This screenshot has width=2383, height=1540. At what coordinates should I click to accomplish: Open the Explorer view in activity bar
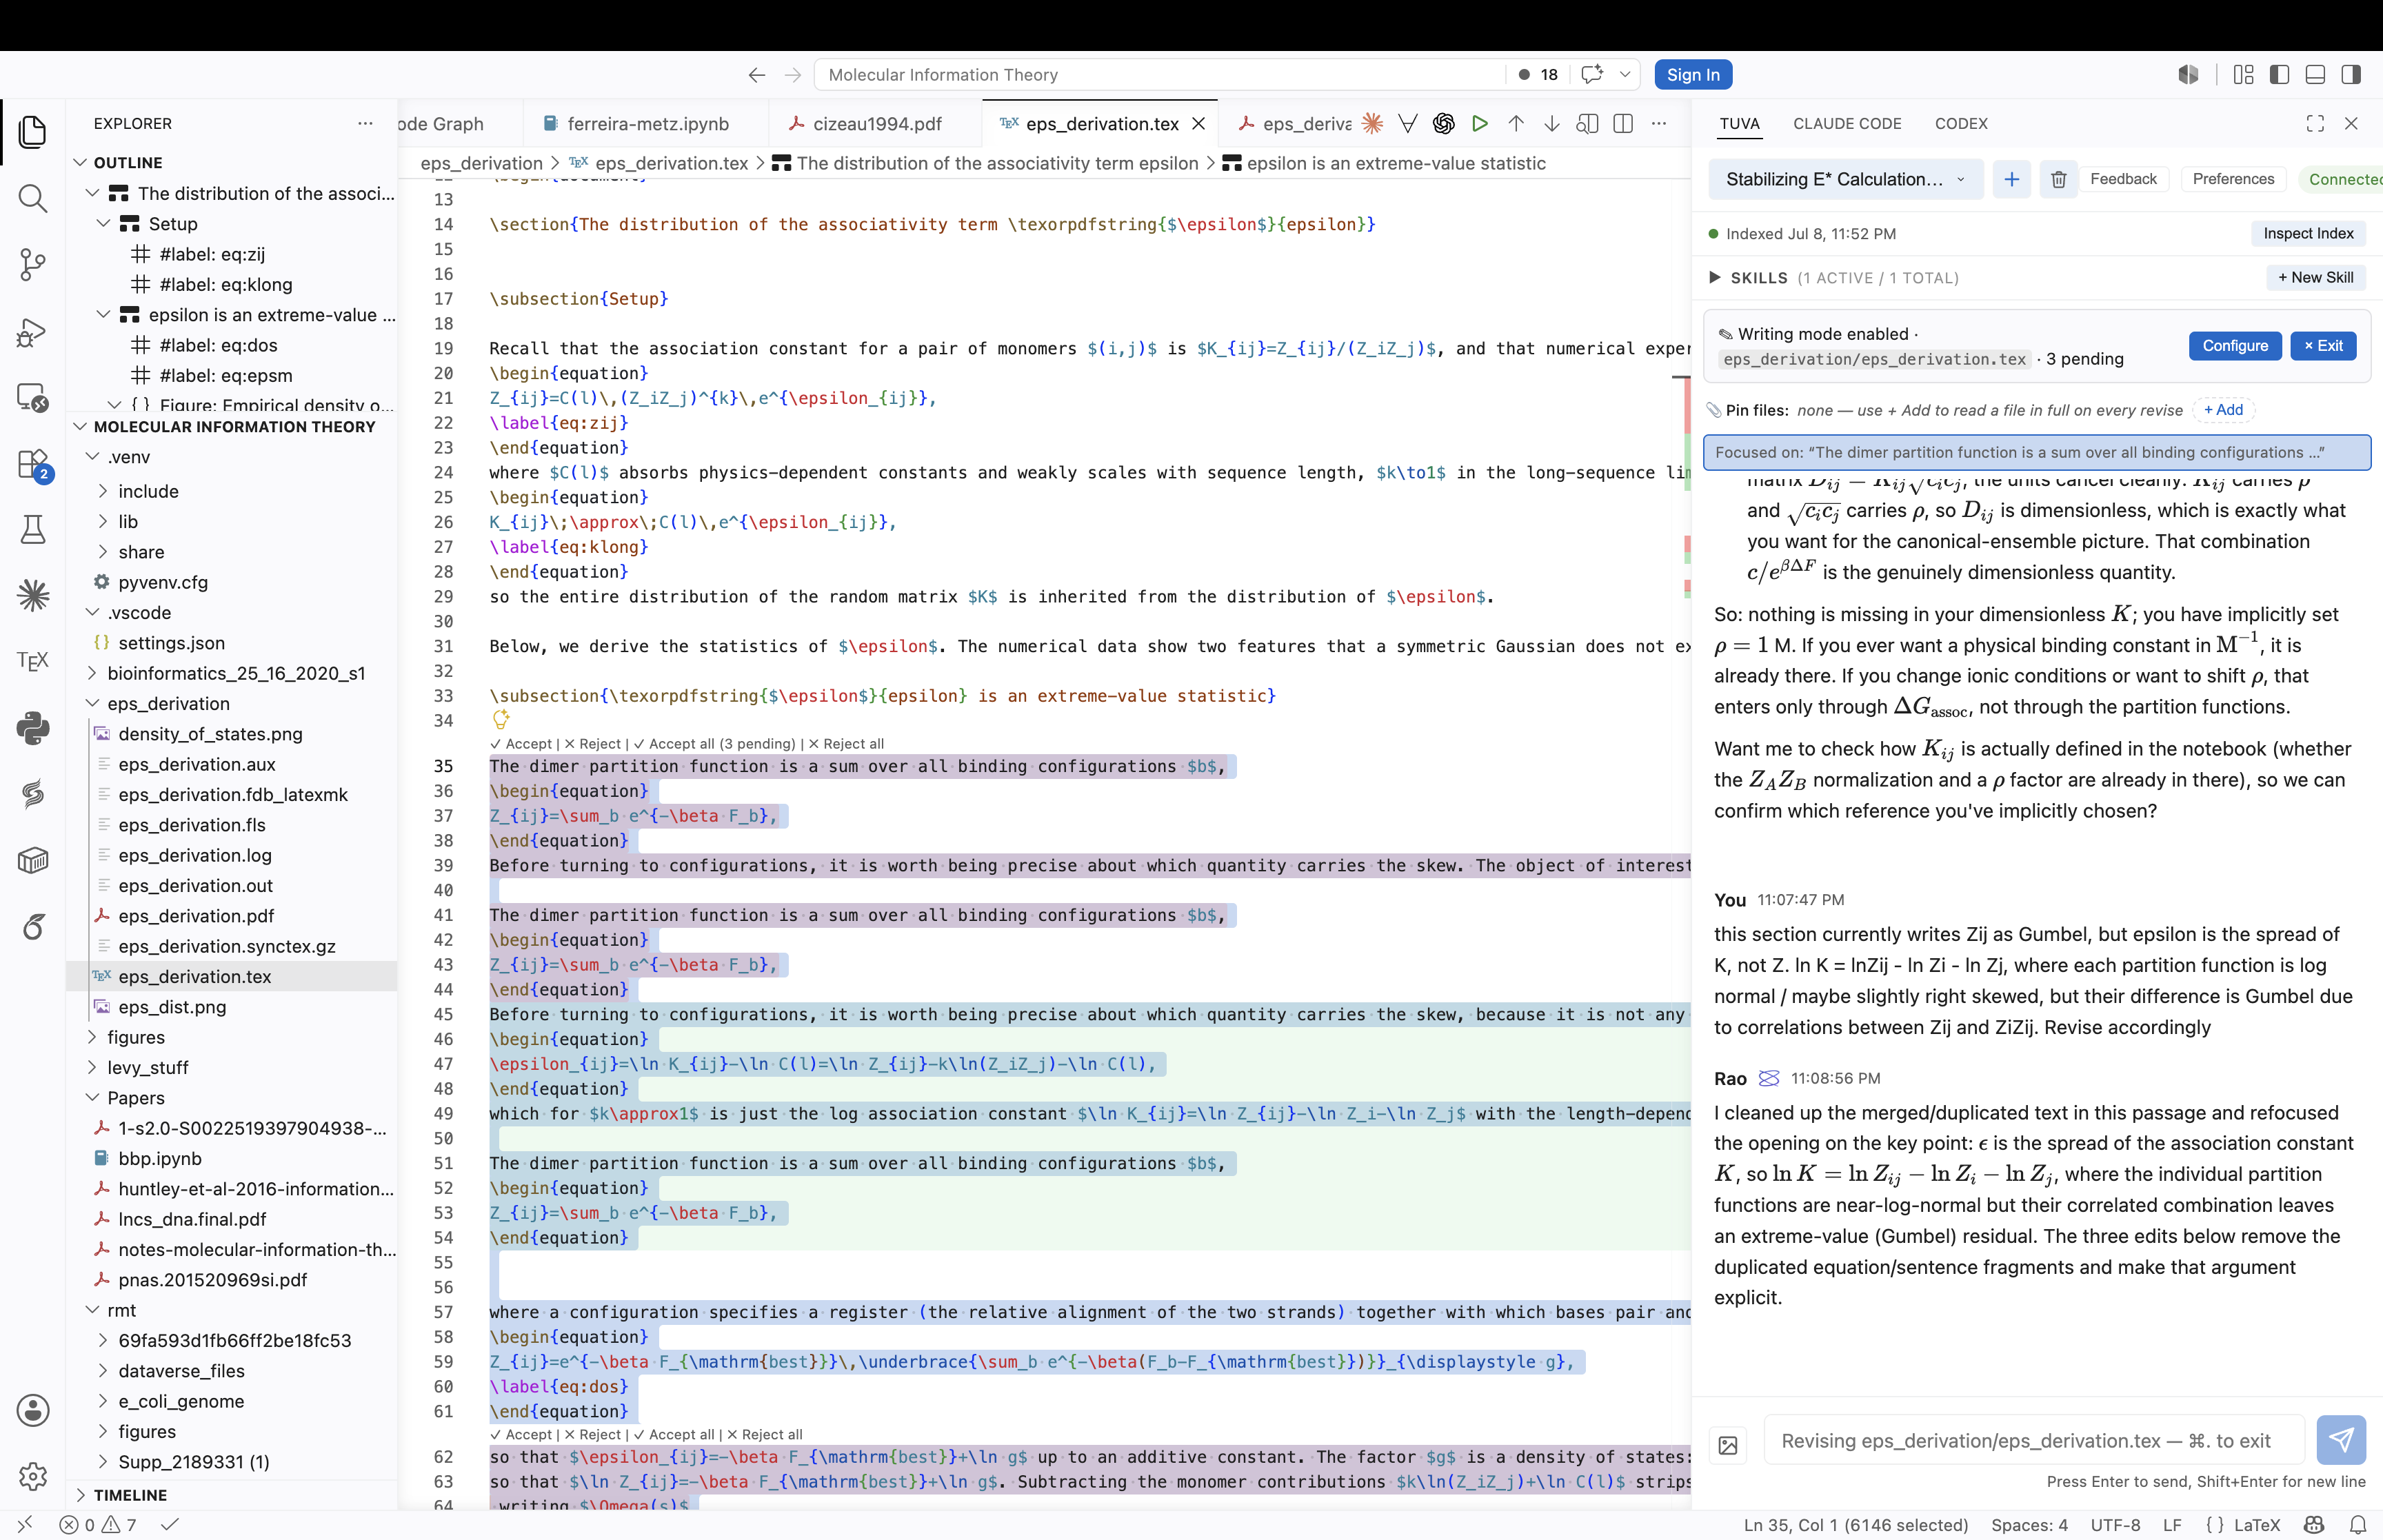click(x=33, y=132)
